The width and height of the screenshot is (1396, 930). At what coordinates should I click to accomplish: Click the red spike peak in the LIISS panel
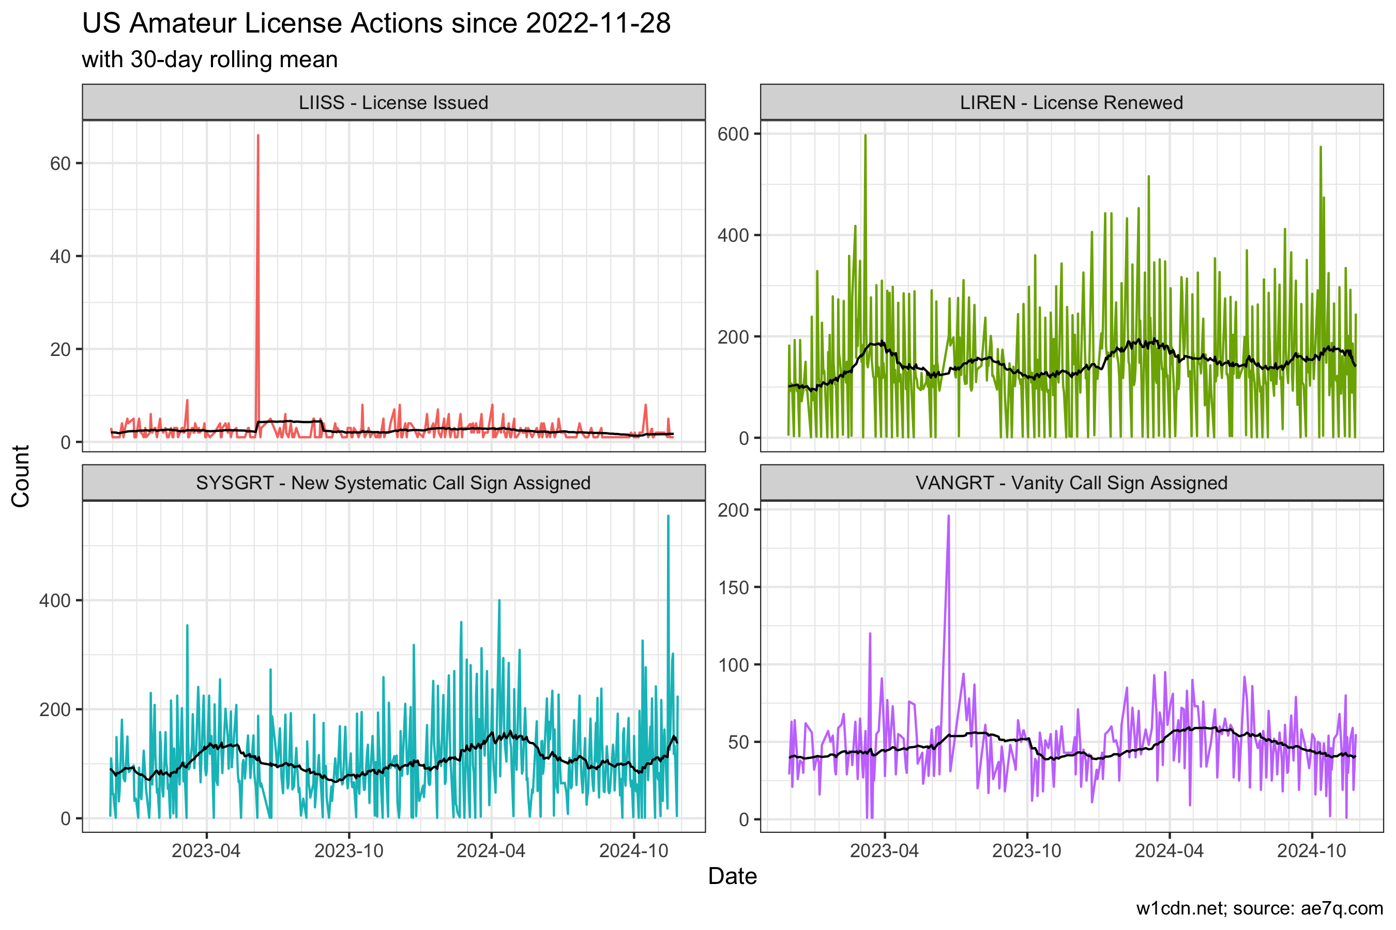(257, 136)
